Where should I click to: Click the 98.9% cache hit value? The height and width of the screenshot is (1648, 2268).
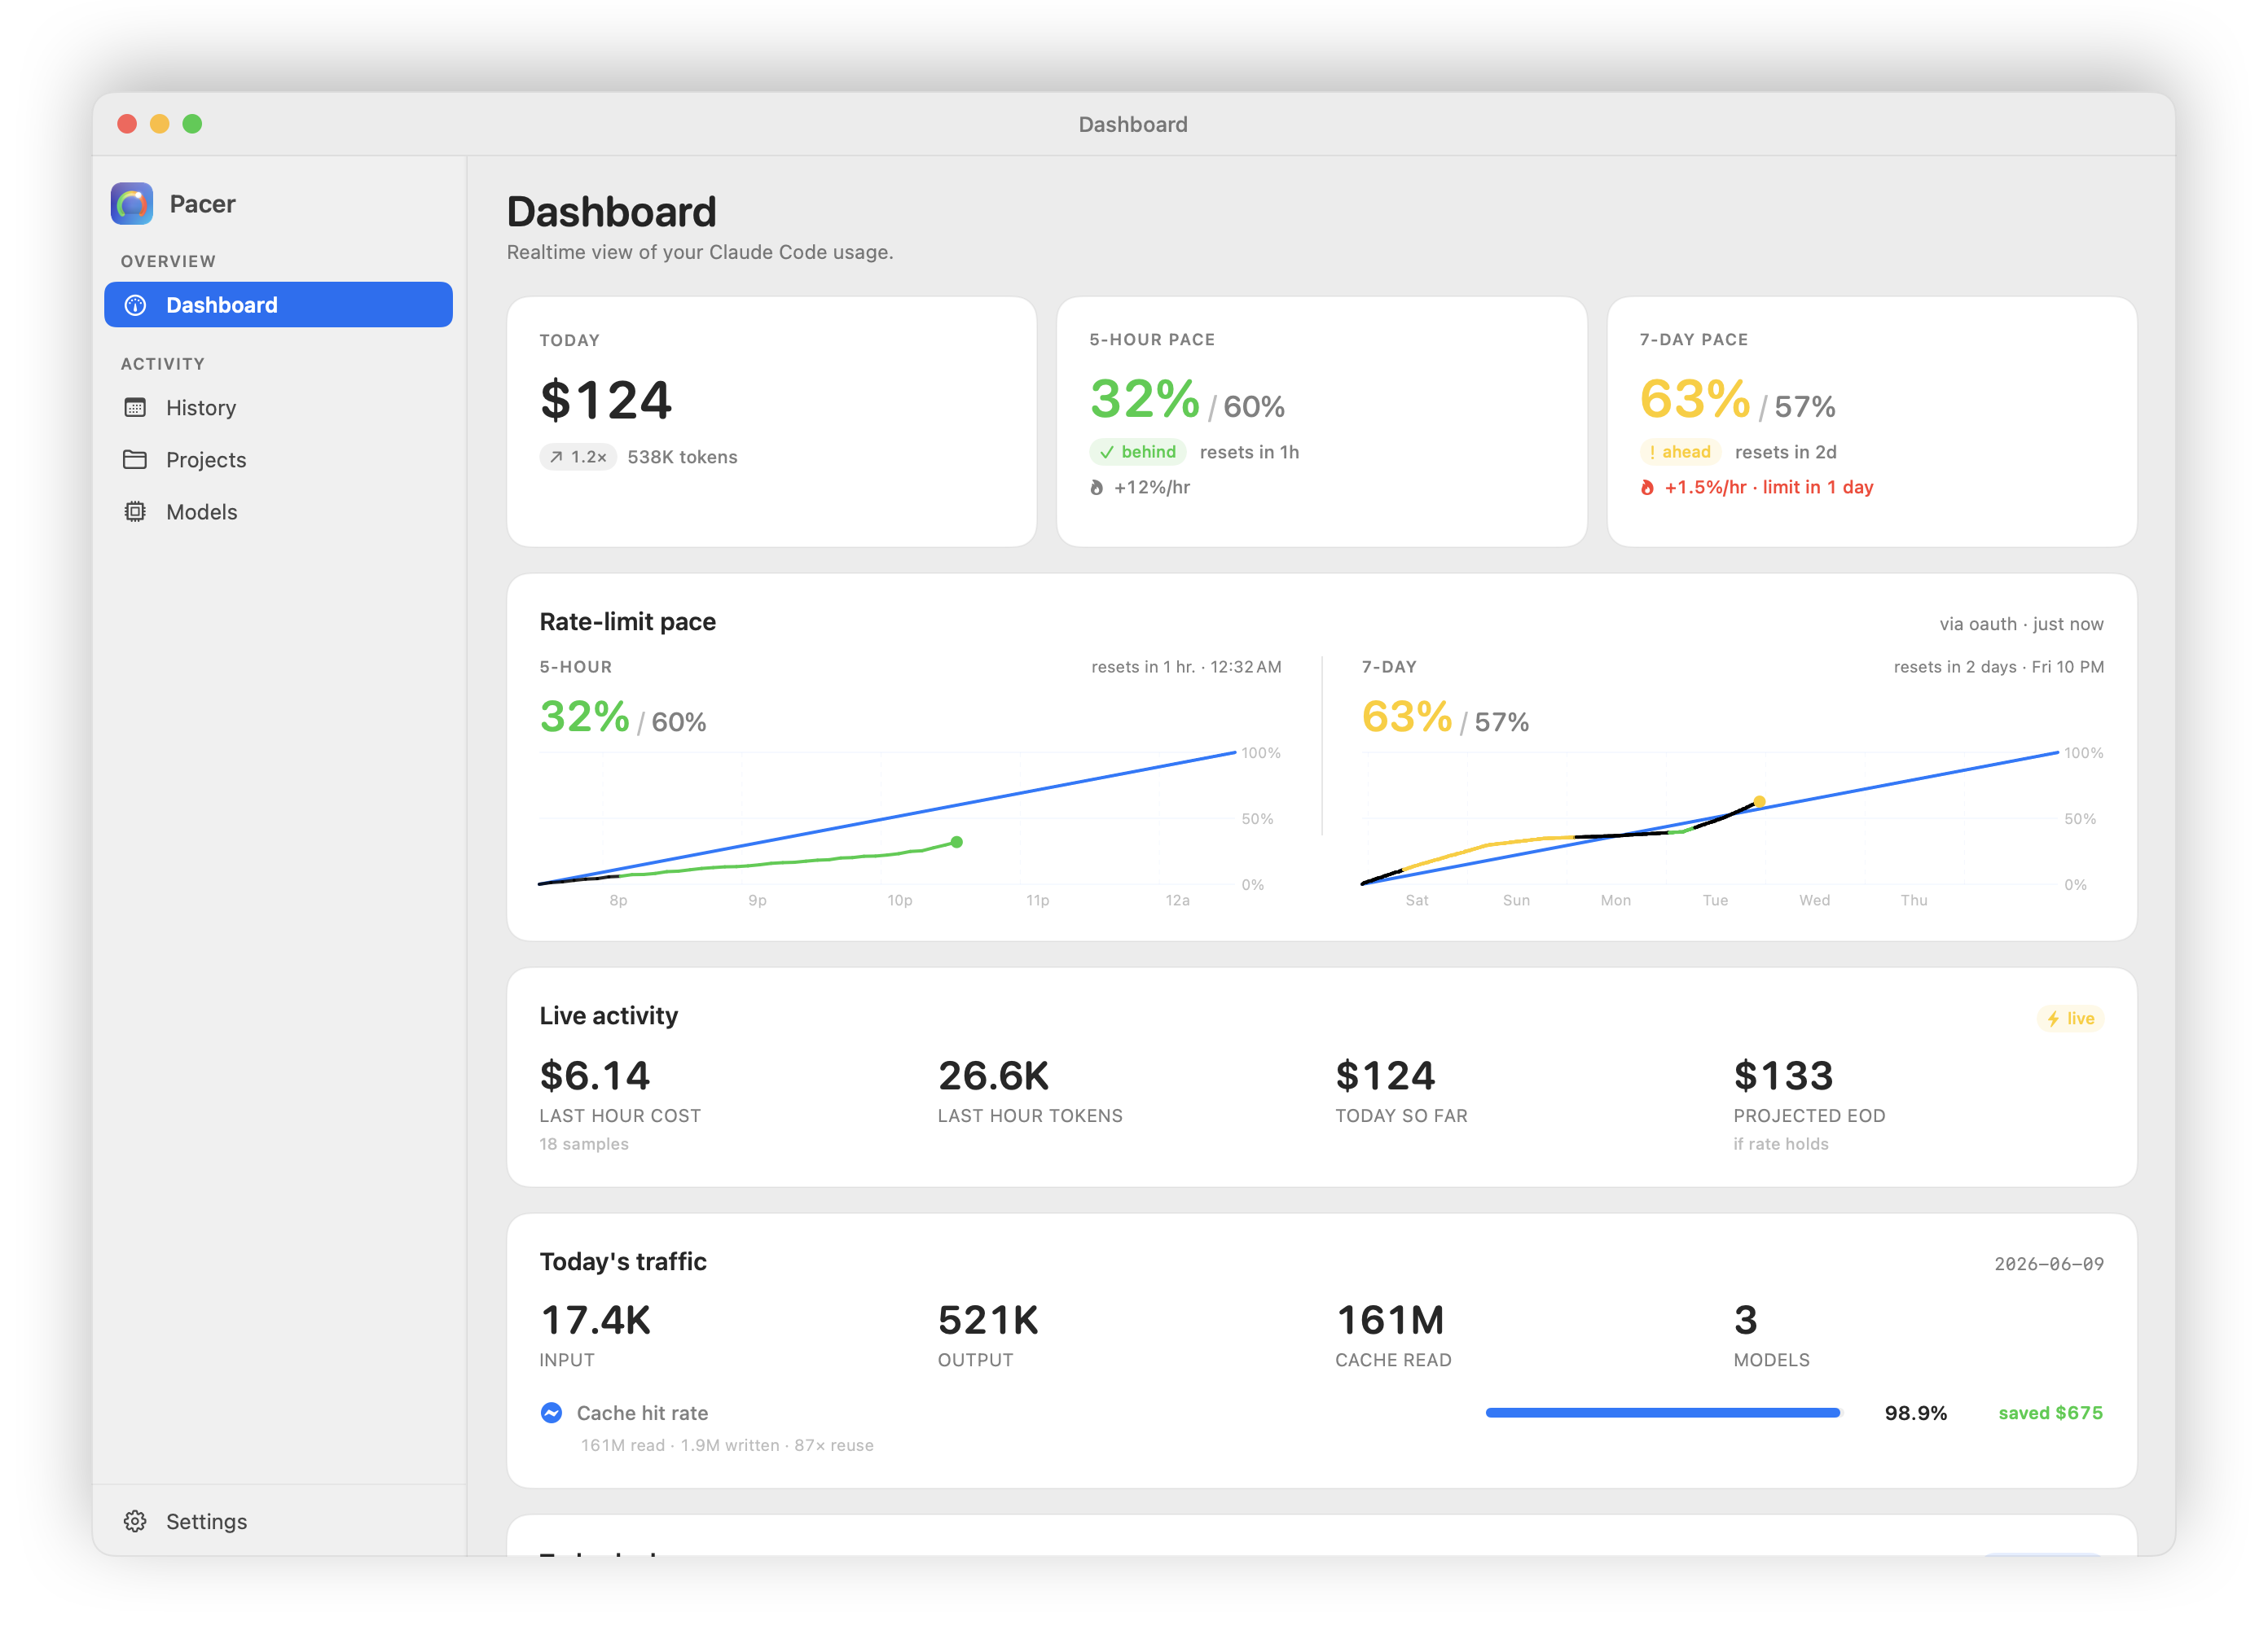tap(1915, 1412)
